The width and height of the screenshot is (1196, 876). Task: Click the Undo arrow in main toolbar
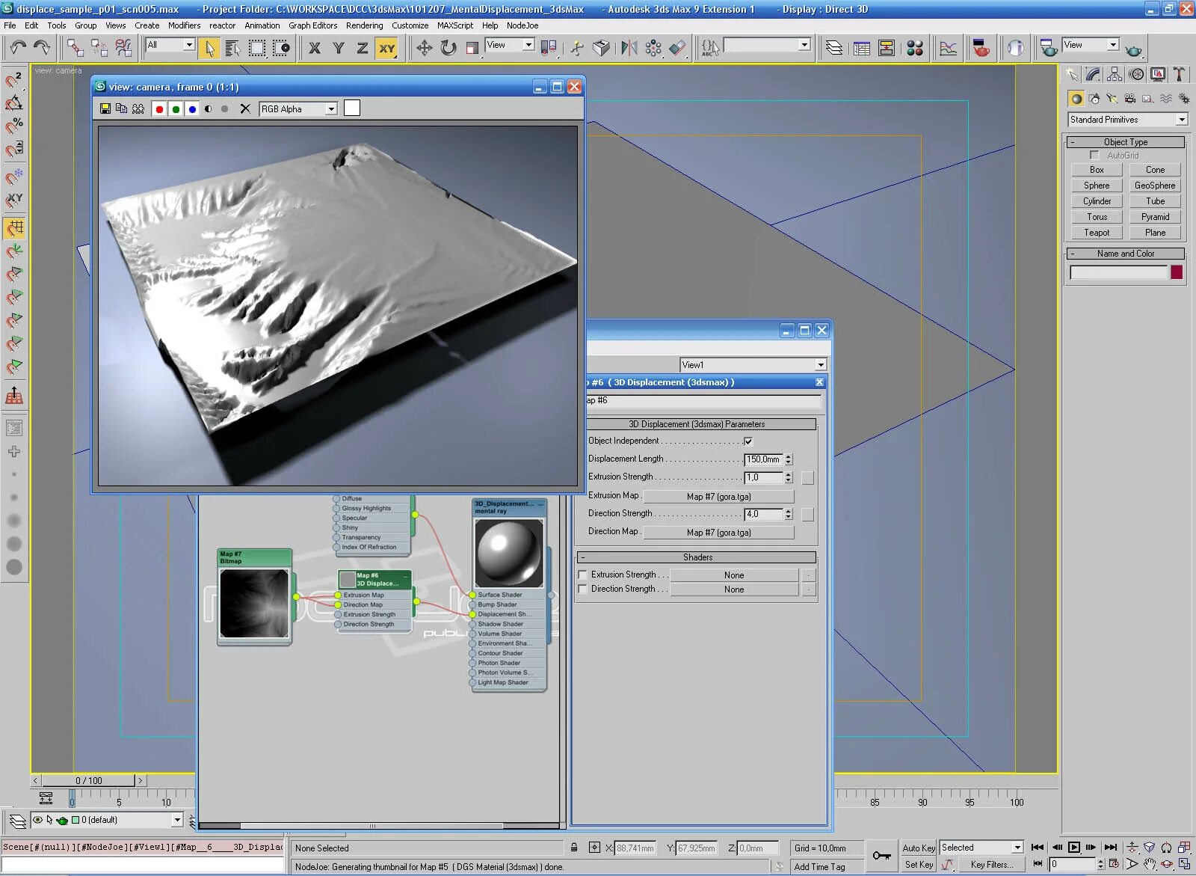18,48
